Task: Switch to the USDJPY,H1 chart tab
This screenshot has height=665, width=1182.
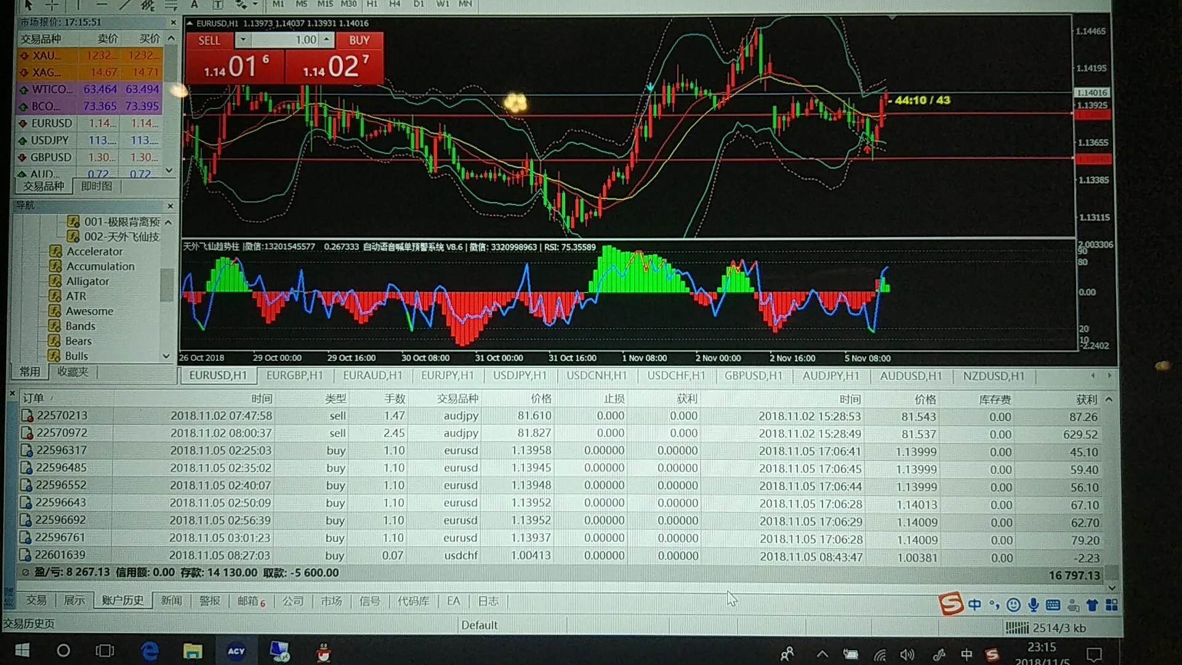Action: [520, 376]
